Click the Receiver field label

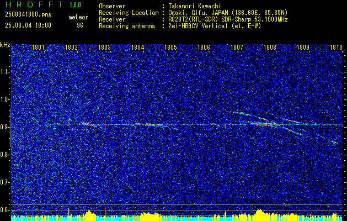[x=112, y=19]
